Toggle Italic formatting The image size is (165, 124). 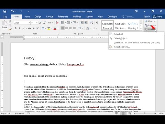(x=20, y=28)
